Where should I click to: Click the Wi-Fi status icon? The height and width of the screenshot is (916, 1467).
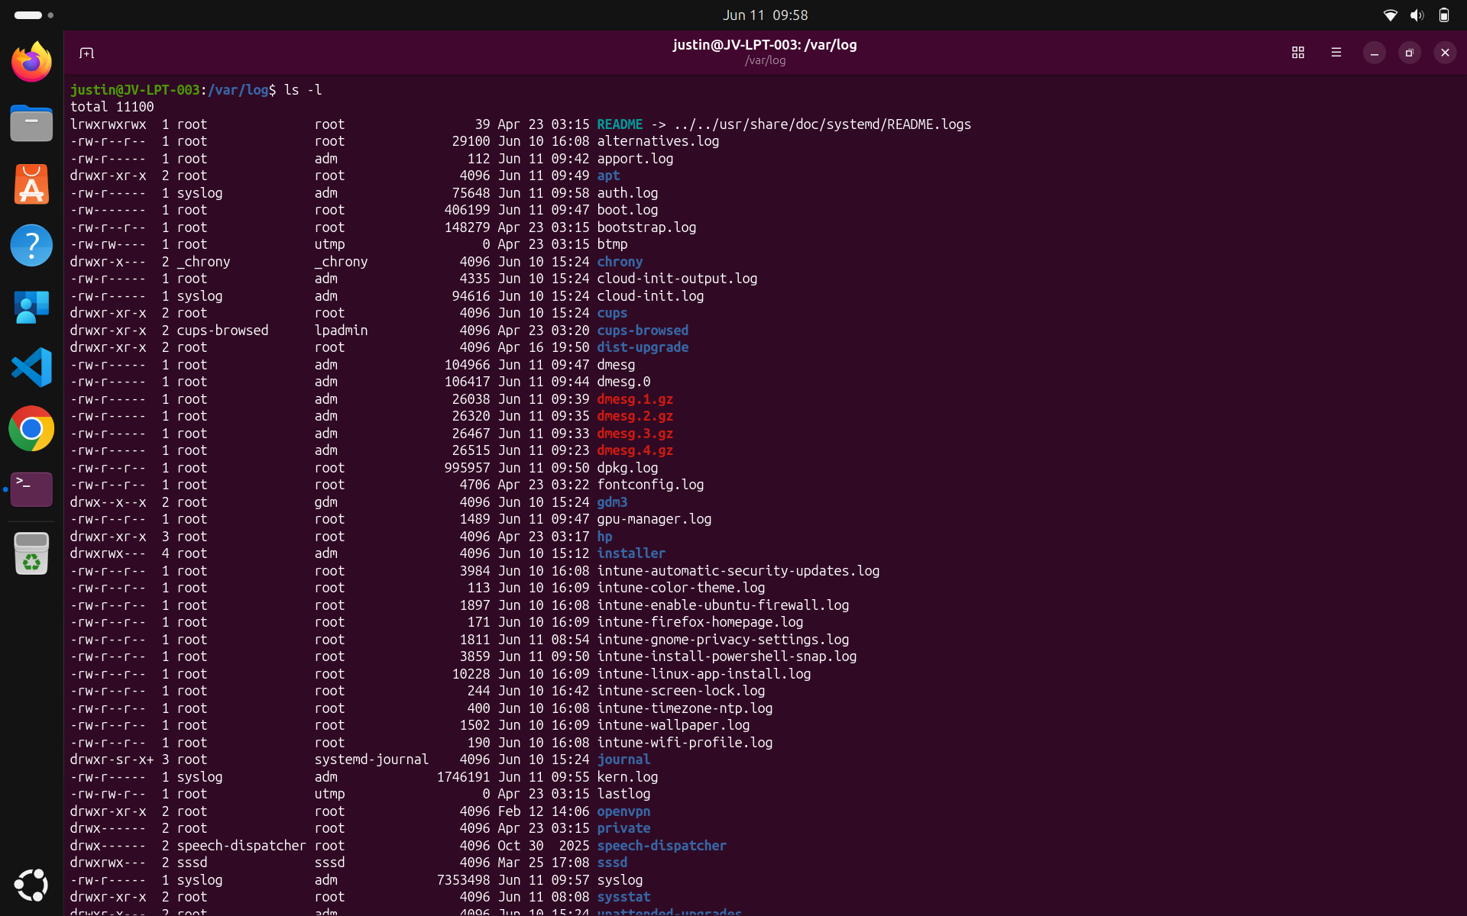click(1390, 15)
